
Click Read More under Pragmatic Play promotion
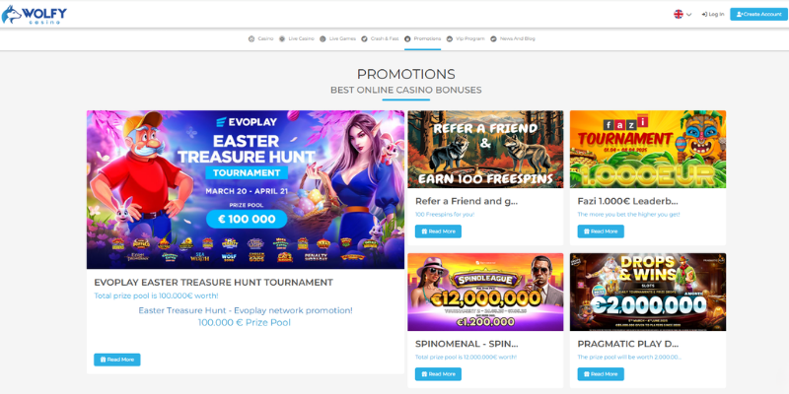tap(601, 374)
